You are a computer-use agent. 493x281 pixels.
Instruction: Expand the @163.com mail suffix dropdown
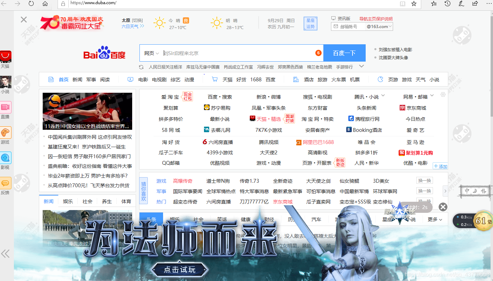pos(389,26)
